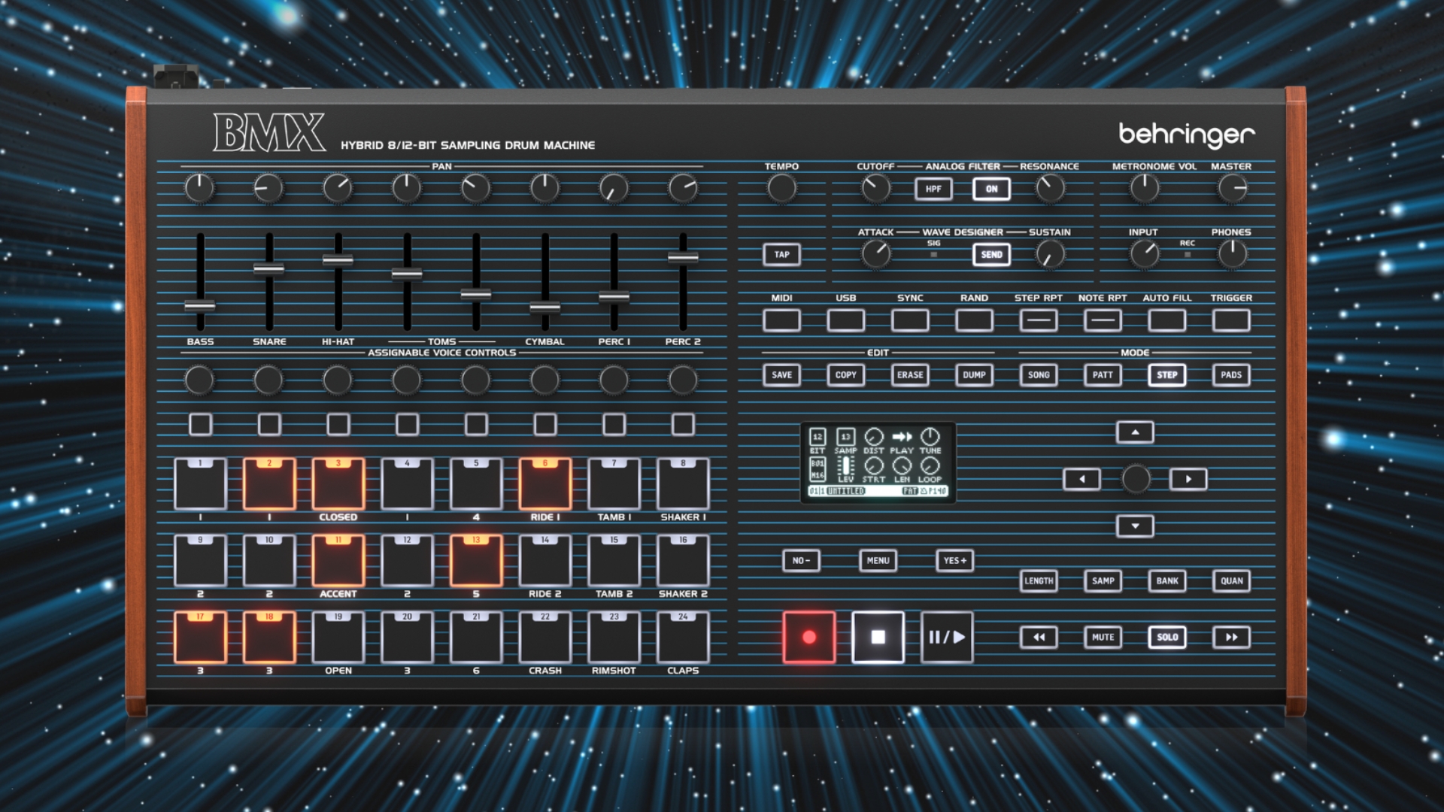Select the PADS mode button
Viewport: 1444px width, 812px height.
click(1231, 375)
